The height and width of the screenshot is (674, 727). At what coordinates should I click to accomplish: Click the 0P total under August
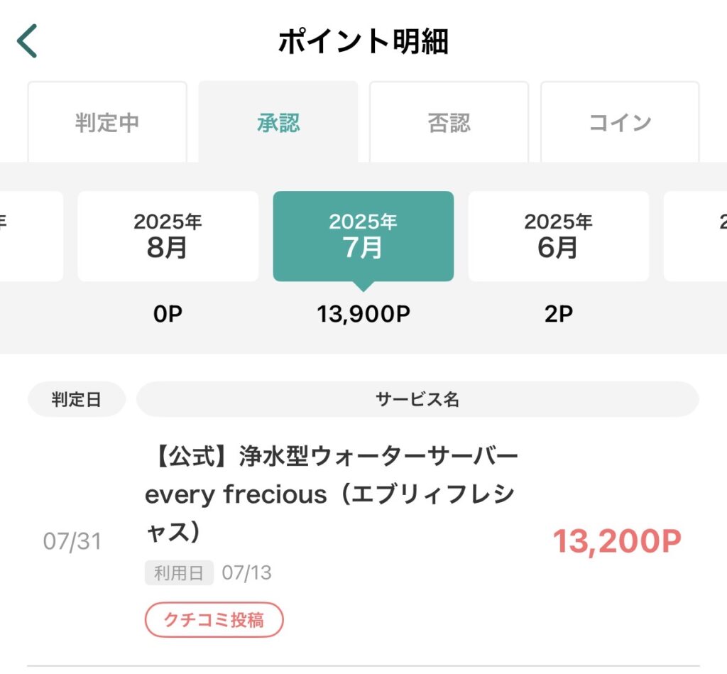[x=168, y=314]
